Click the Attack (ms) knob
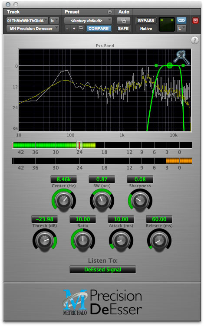The image size is (204, 326). coord(121,240)
